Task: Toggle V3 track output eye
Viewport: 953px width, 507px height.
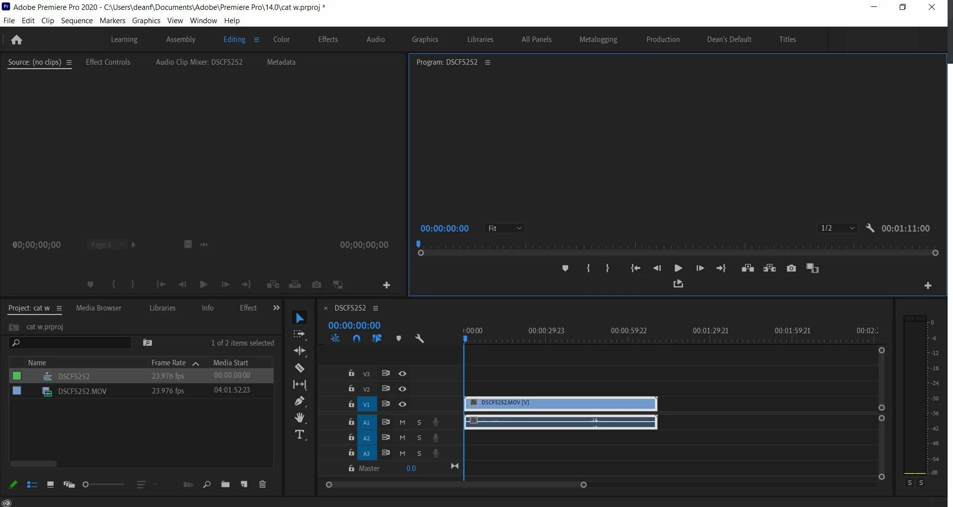Action: (403, 374)
